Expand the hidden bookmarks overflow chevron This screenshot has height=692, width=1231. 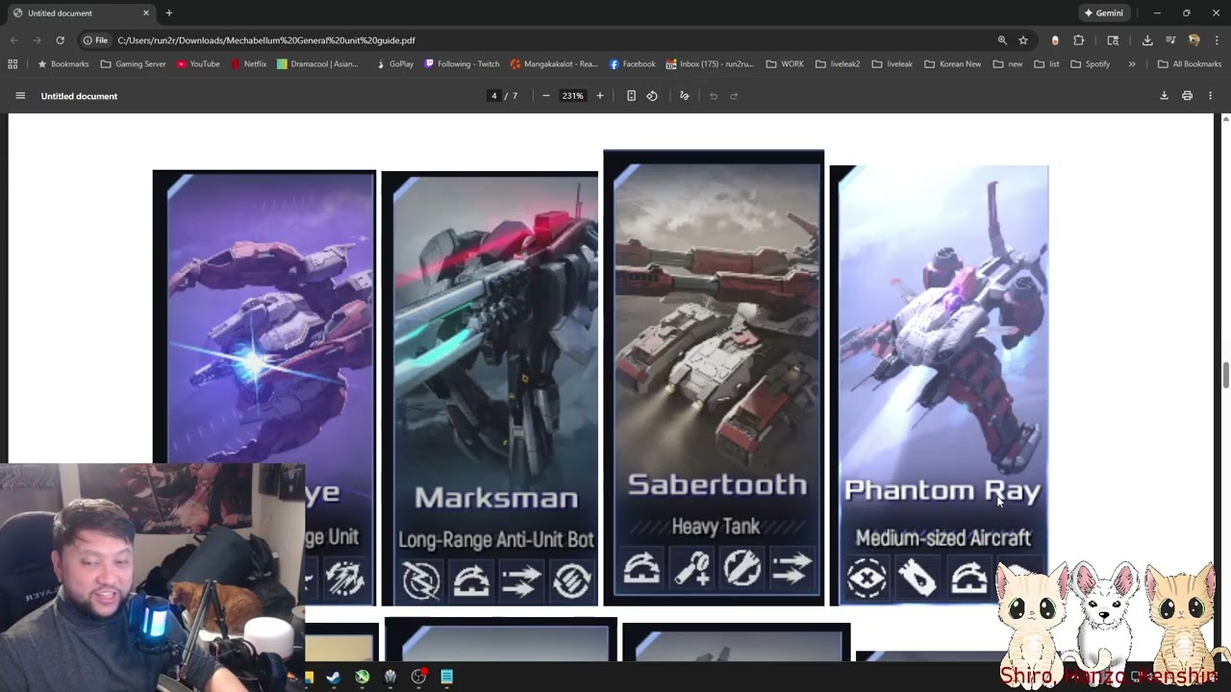(1132, 64)
